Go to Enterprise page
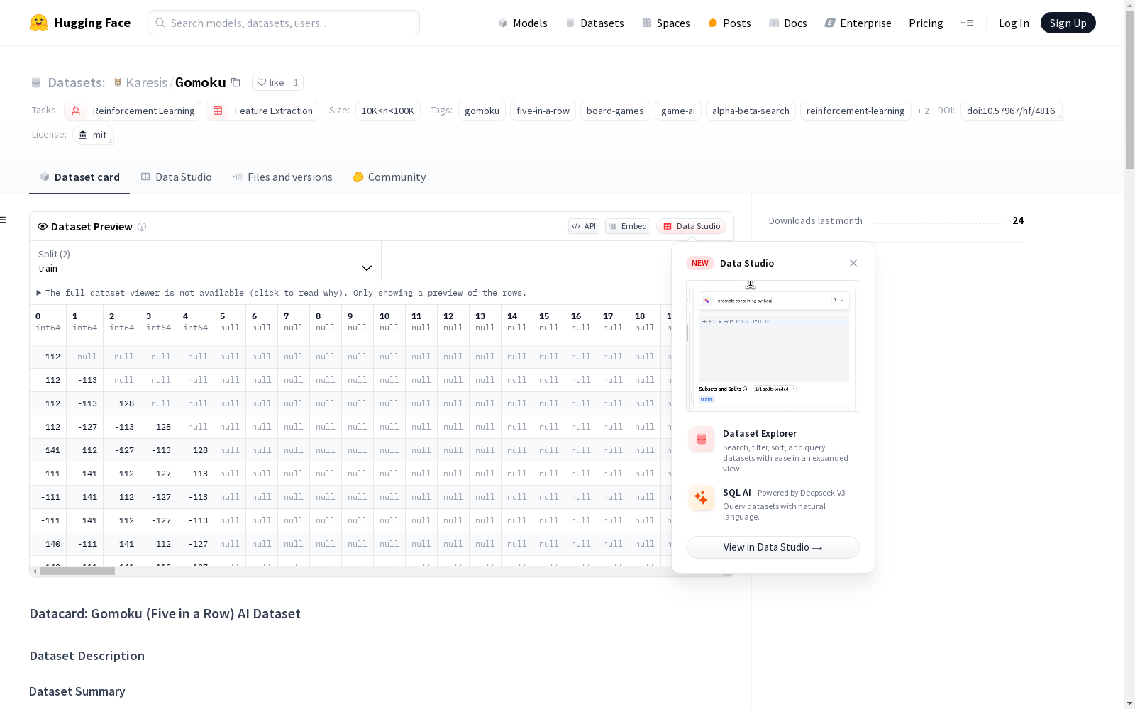The image size is (1135, 709). click(858, 23)
